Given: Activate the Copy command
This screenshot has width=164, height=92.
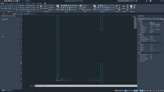Looking at the screenshot, I should (22, 8).
